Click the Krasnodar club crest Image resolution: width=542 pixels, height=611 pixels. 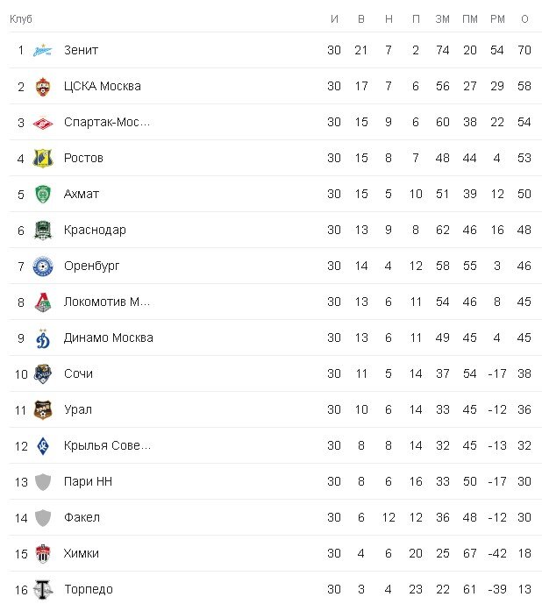click(x=42, y=231)
